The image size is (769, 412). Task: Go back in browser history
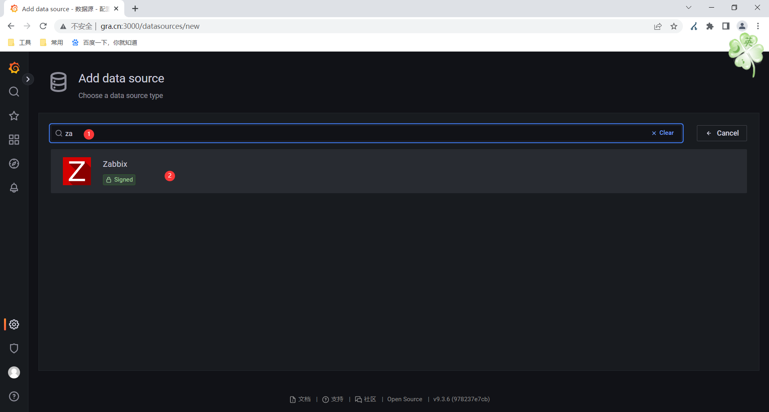click(x=11, y=26)
